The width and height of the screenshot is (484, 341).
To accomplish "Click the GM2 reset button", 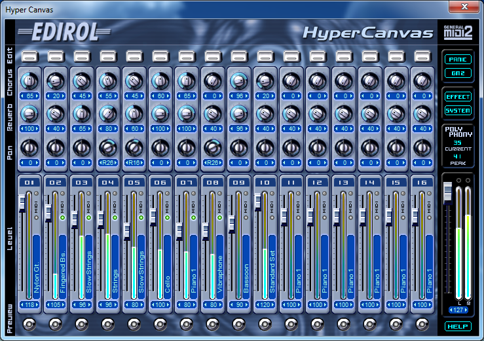I will (458, 73).
